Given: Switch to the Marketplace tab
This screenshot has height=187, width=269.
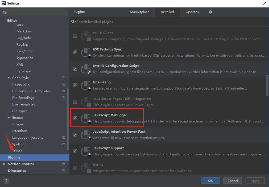Looking at the screenshot, I should [139, 12].
